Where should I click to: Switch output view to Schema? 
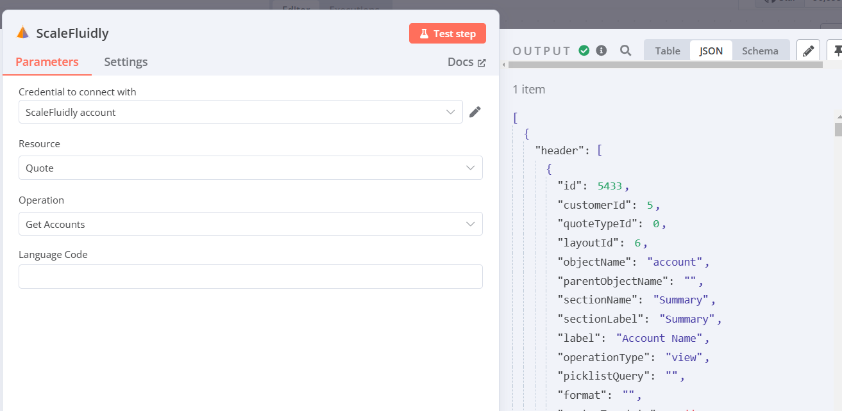pyautogui.click(x=760, y=51)
